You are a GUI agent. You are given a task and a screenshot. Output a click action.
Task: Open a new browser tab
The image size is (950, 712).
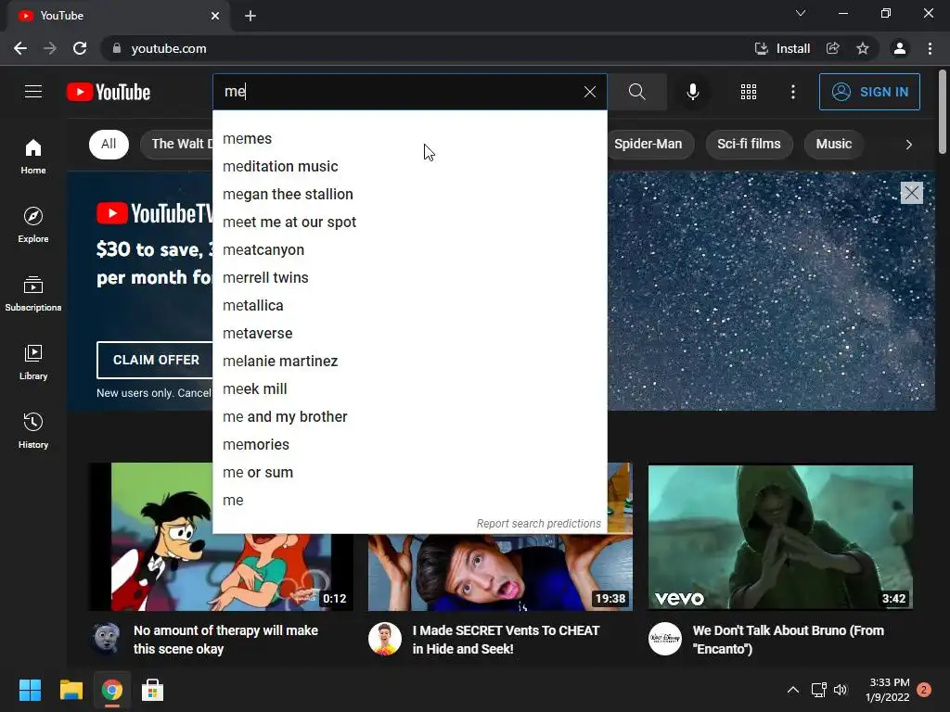(250, 16)
